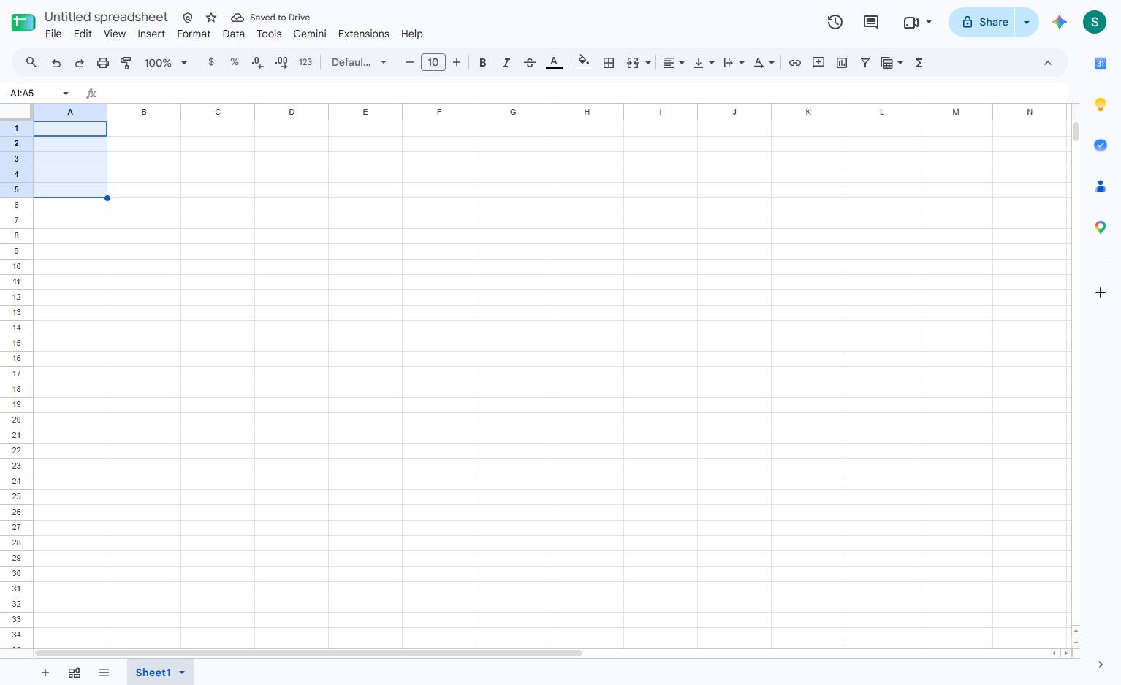Click the paint format roller icon
The image size is (1121, 685).
(126, 63)
